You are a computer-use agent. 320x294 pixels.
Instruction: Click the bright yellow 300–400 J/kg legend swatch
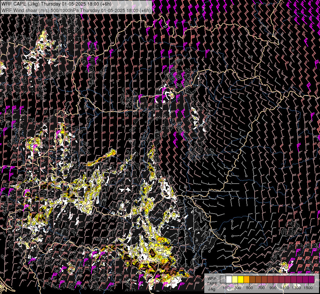241,280
